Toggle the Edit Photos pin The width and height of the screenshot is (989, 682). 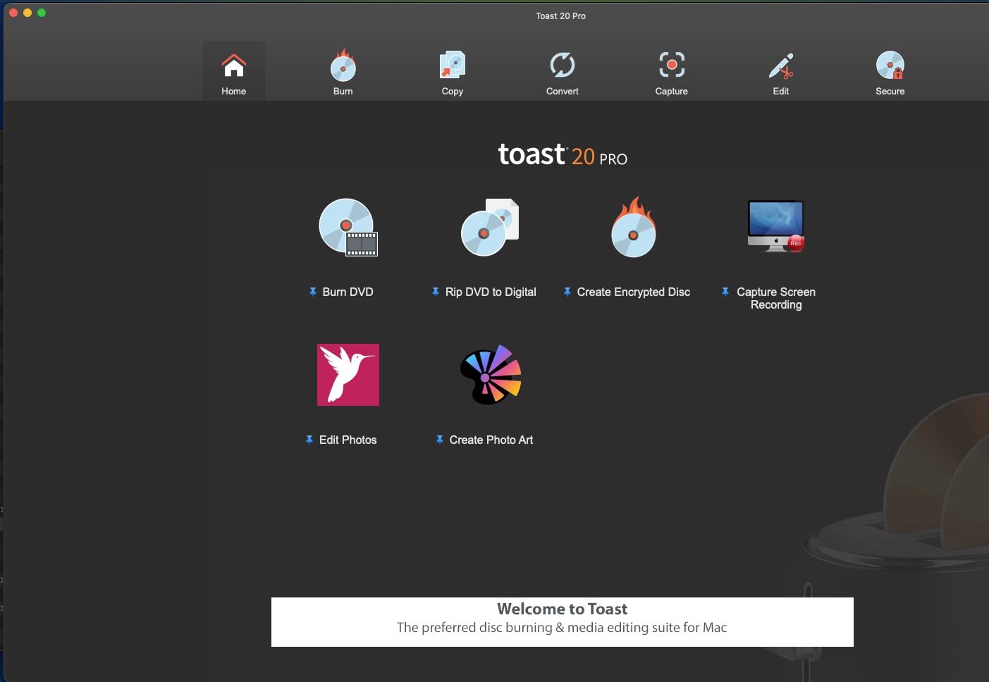coord(309,440)
